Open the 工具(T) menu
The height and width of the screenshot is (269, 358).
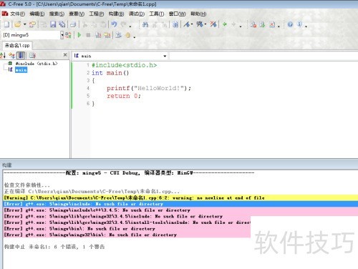point(157,14)
